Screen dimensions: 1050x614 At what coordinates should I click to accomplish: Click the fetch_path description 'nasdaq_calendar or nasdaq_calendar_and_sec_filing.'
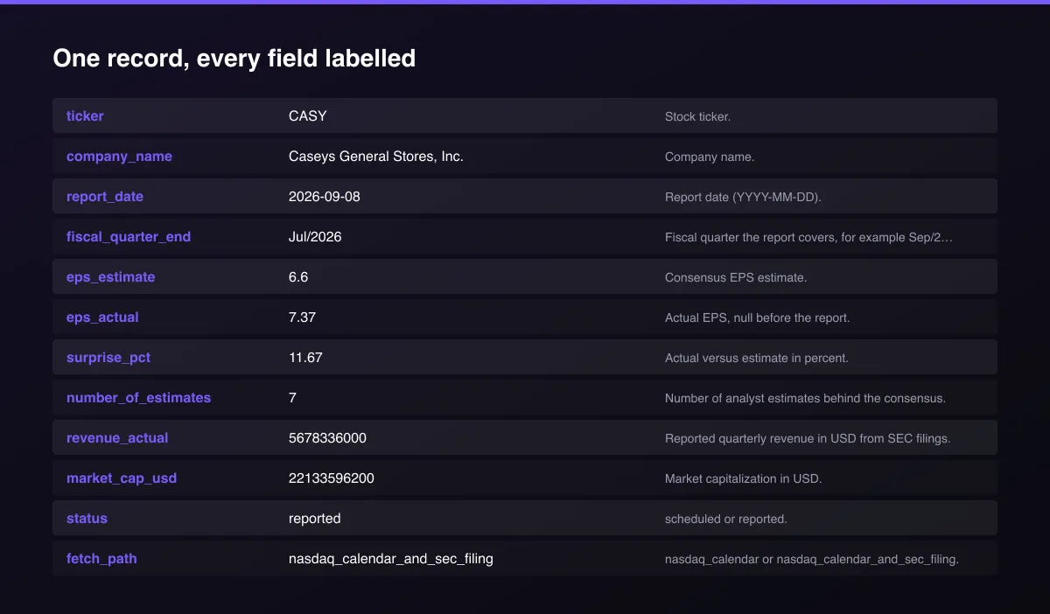pos(812,559)
